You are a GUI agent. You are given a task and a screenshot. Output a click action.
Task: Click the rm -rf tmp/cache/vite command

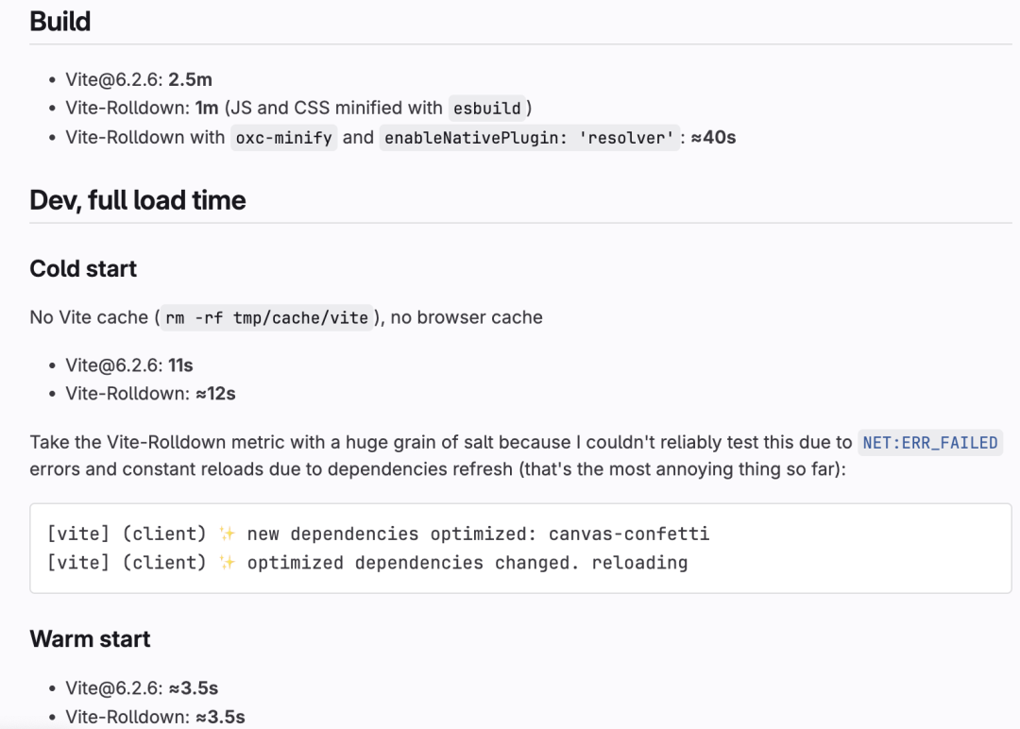[266, 318]
